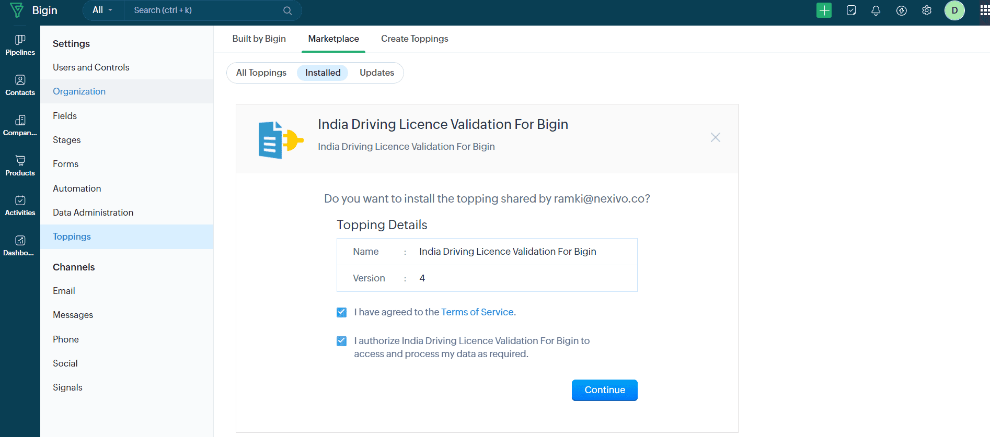Open Pipelines from the left rail
This screenshot has height=437, width=990.
pyautogui.click(x=20, y=45)
